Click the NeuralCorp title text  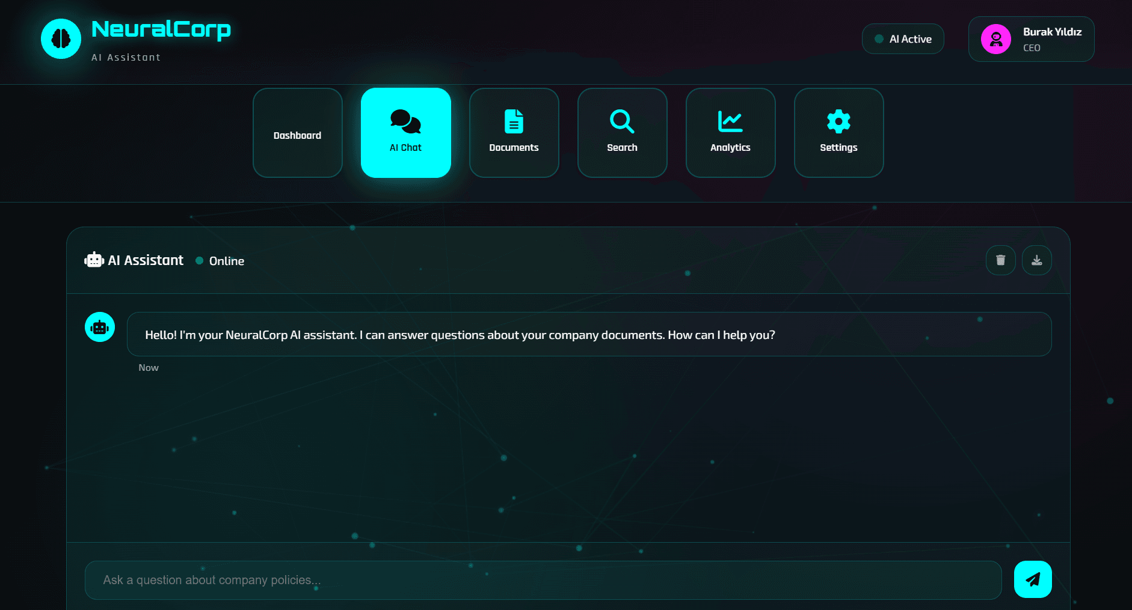point(161,29)
